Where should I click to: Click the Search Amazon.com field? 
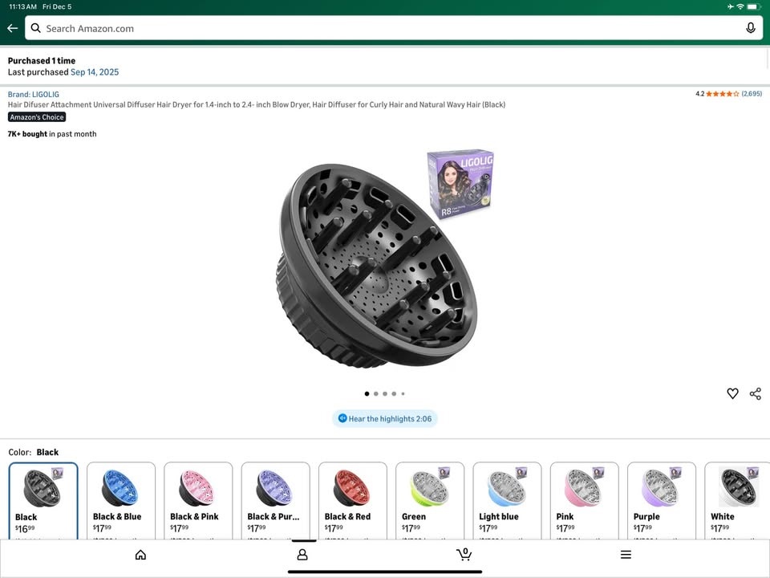(x=394, y=29)
